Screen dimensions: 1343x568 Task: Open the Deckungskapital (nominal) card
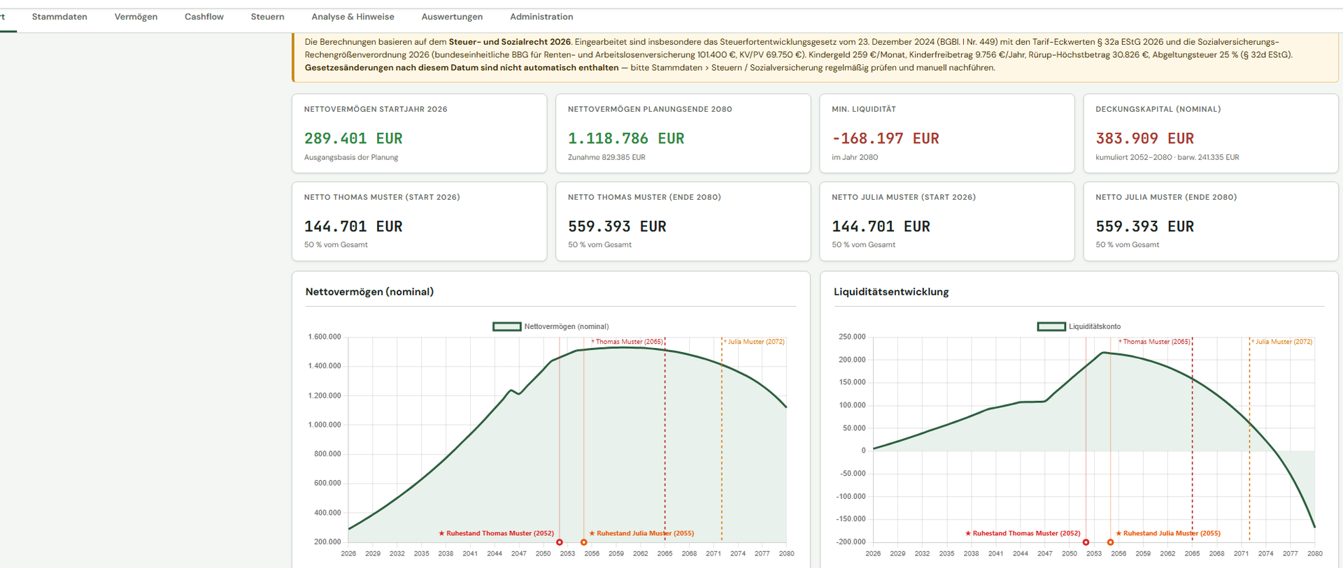click(x=1211, y=133)
